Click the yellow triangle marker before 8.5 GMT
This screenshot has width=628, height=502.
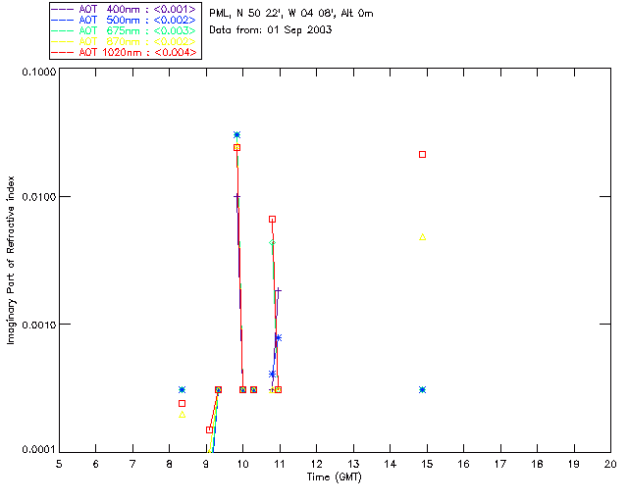click(x=182, y=415)
